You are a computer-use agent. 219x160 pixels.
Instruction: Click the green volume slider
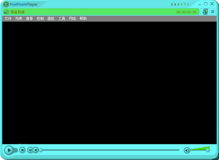pos(200,149)
